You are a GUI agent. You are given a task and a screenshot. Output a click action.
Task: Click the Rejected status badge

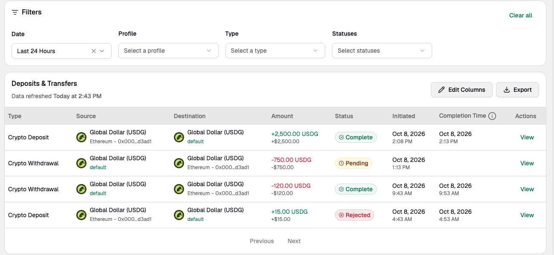point(355,215)
